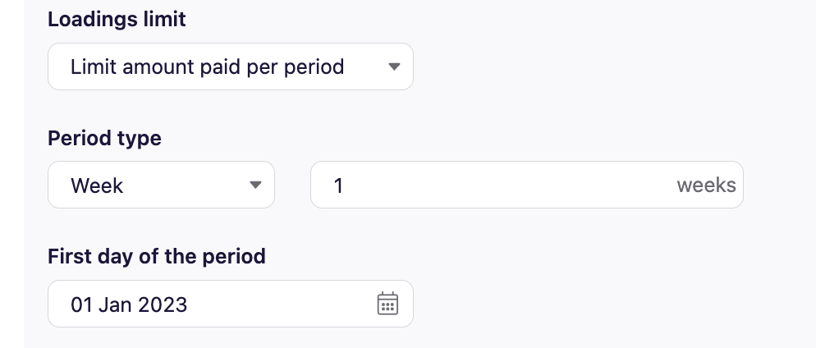Click empty space inside the date input

[279, 304]
